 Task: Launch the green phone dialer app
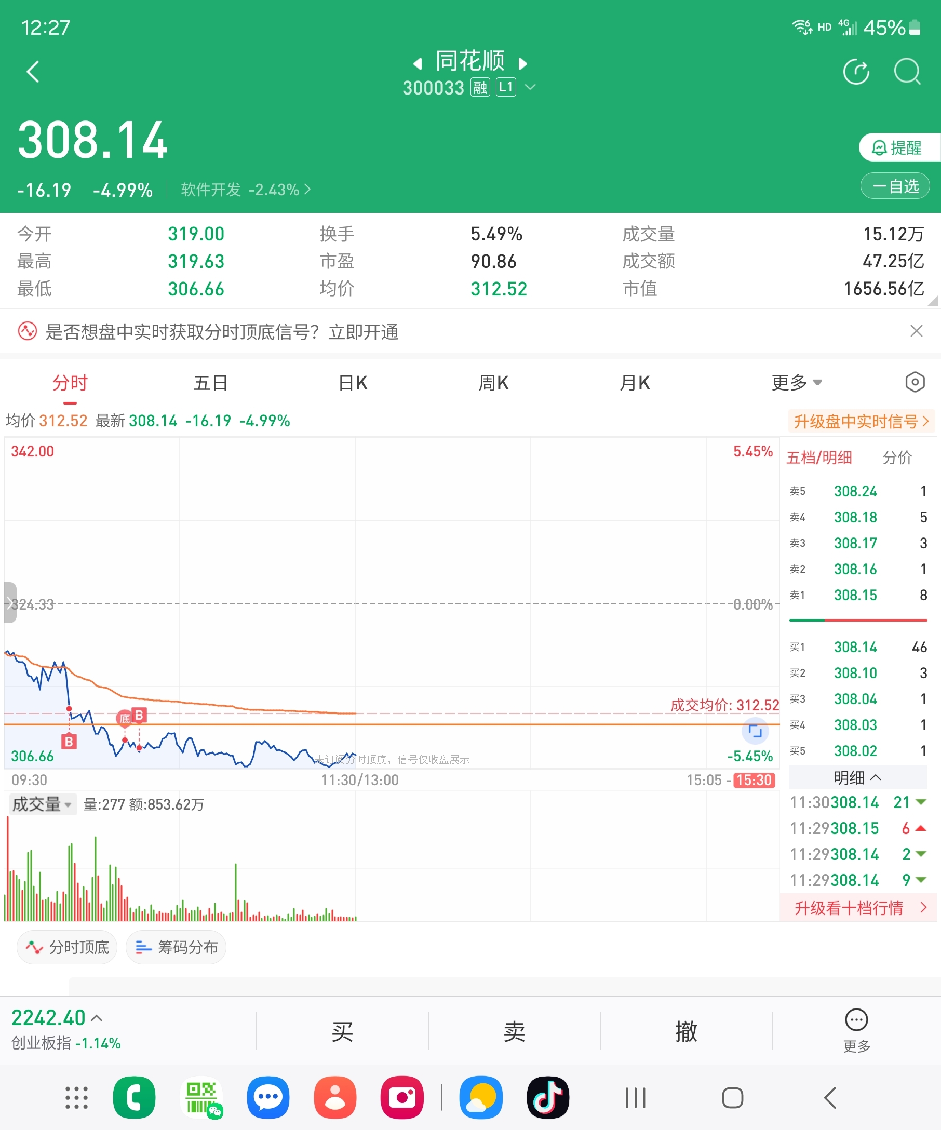pyautogui.click(x=134, y=1098)
